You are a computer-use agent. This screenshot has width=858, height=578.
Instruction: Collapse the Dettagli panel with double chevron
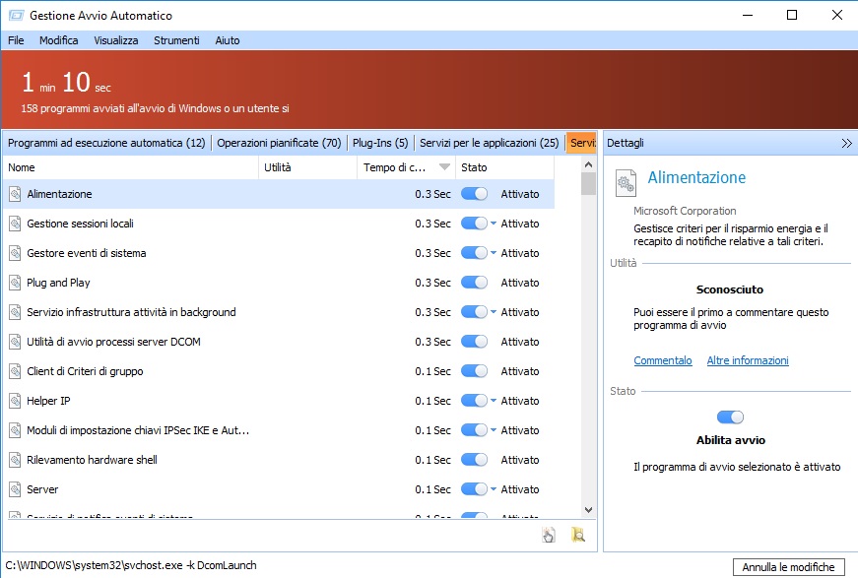(x=846, y=144)
